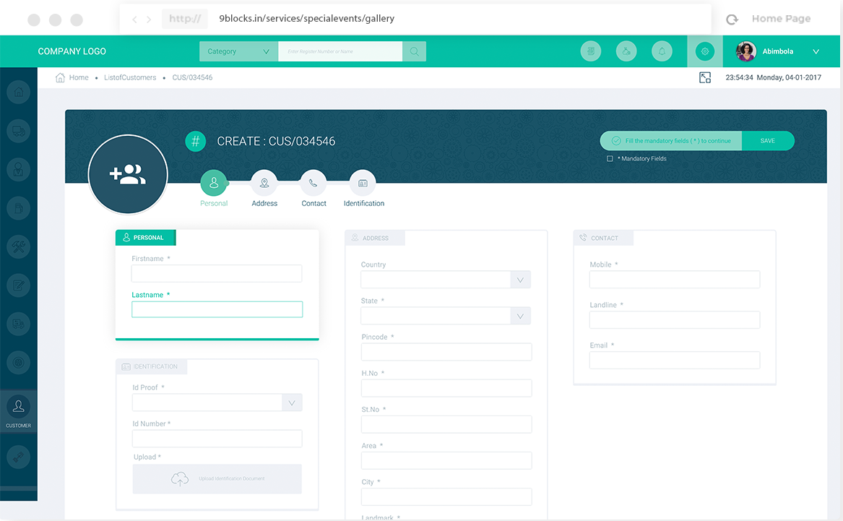
Task: Select the employee badge sidebar icon
Action: coord(18,169)
